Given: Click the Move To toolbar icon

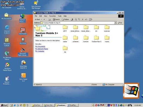Looking at the screenshot, I should tap(76, 19).
